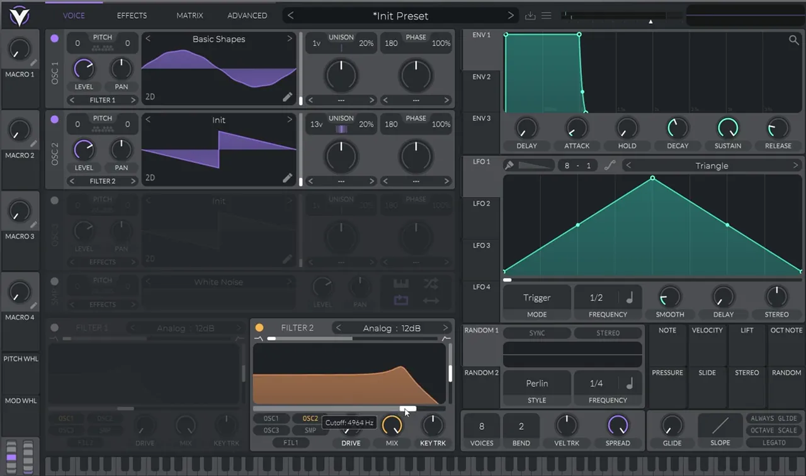806x476 pixels.
Task: Click the Init Preset name display
Action: point(400,16)
